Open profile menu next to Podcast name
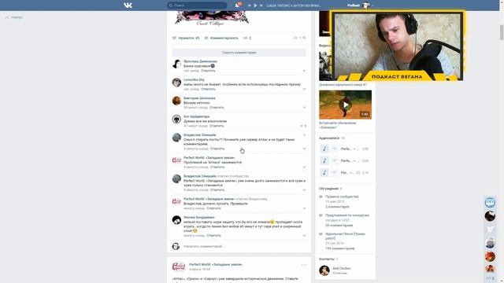The width and height of the screenshot is (504, 283). (x=366, y=6)
